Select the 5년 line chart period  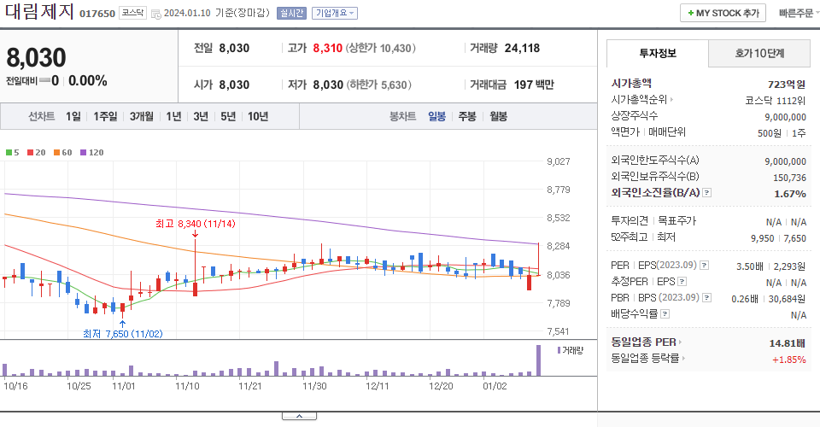click(x=228, y=116)
